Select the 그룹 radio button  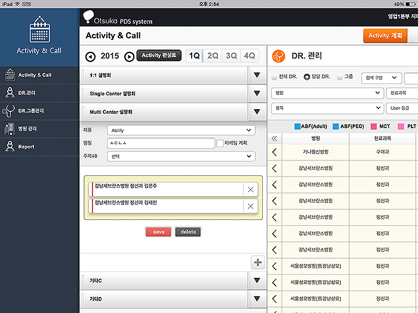click(x=339, y=77)
